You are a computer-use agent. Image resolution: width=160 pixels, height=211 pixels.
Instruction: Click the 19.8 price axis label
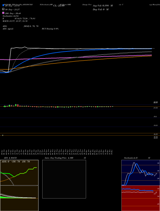coord(155,117)
